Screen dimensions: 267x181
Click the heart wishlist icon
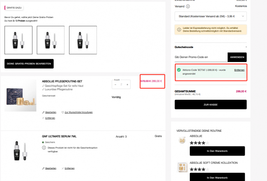[63, 112]
